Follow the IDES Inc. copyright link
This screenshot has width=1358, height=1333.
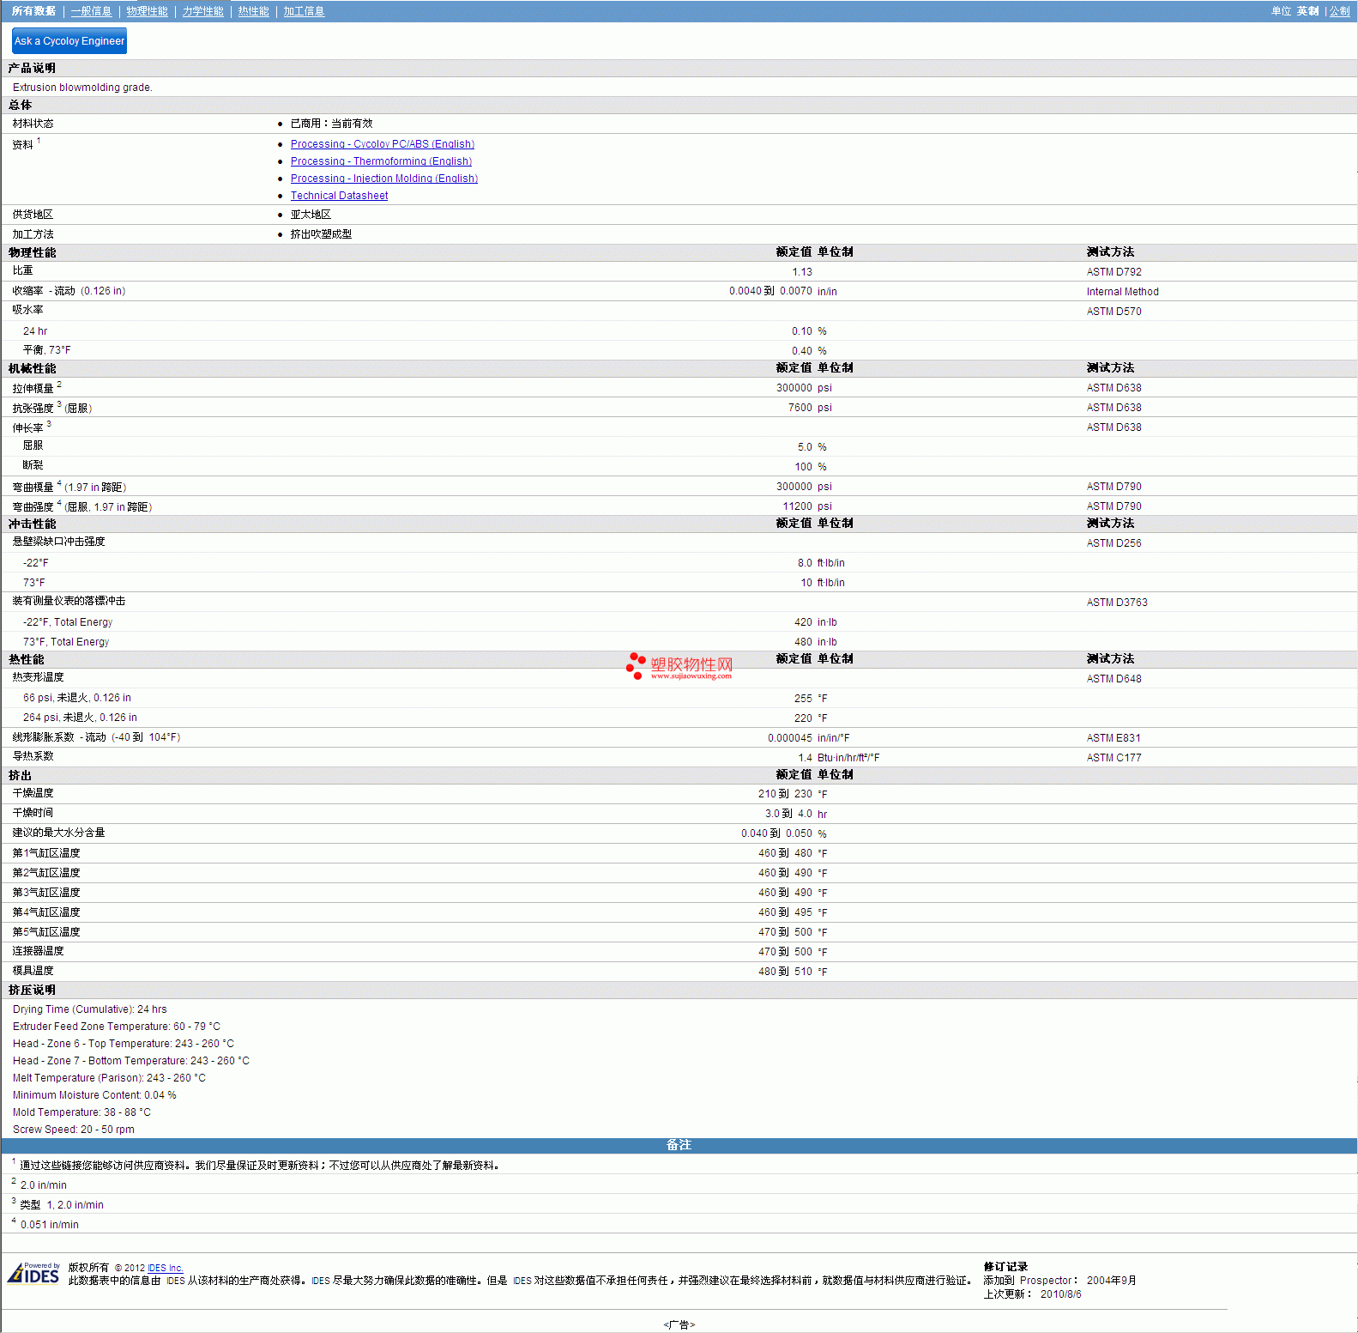165,1268
